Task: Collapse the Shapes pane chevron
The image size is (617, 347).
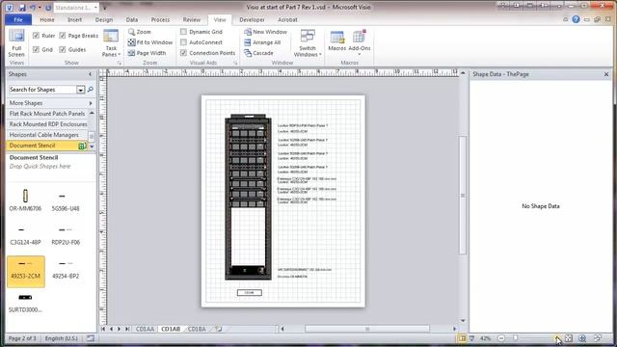Action: 90,74
